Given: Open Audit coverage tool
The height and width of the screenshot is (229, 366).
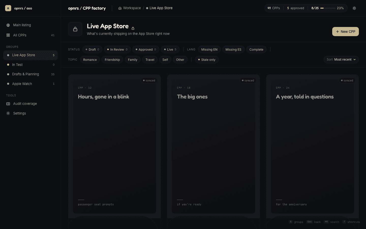Looking at the screenshot, I should [x=30, y=104].
